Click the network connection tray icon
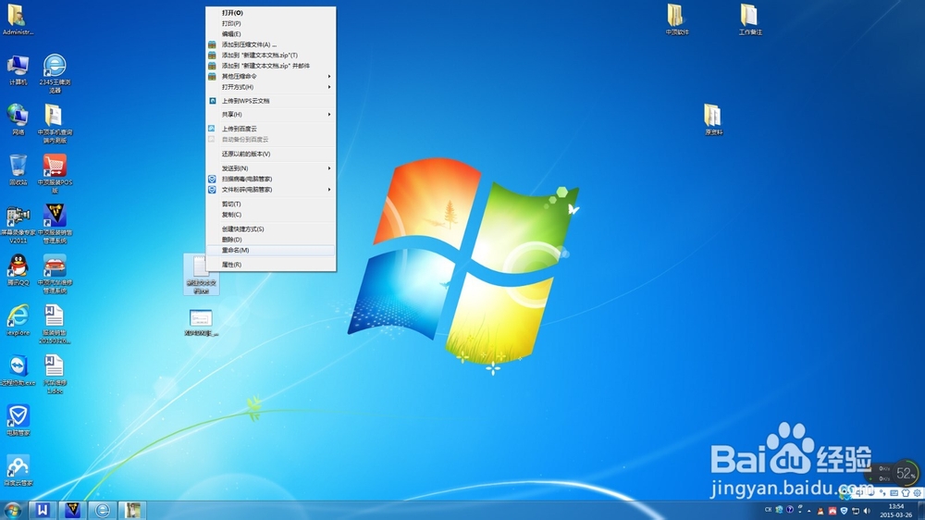 pos(856,511)
